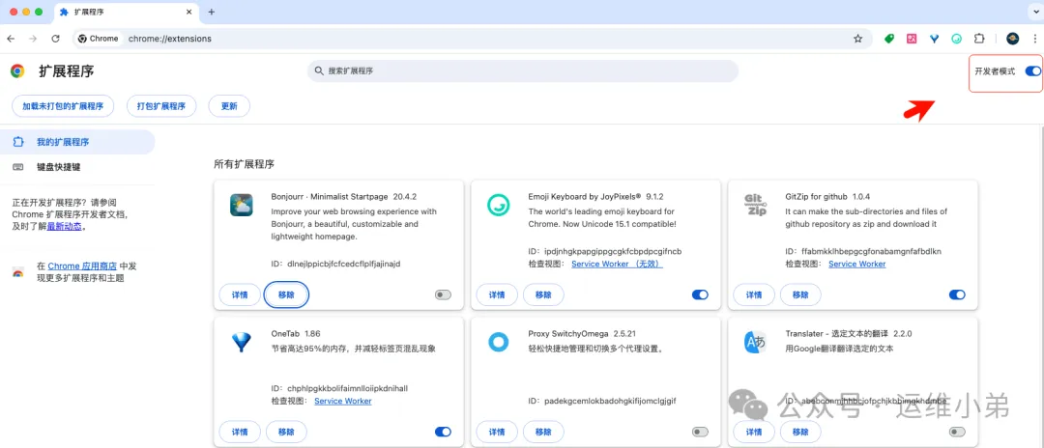Viewport: 1044px width, 448px height.
Task: Click the 所有扩展程序 heading
Action: (x=244, y=163)
